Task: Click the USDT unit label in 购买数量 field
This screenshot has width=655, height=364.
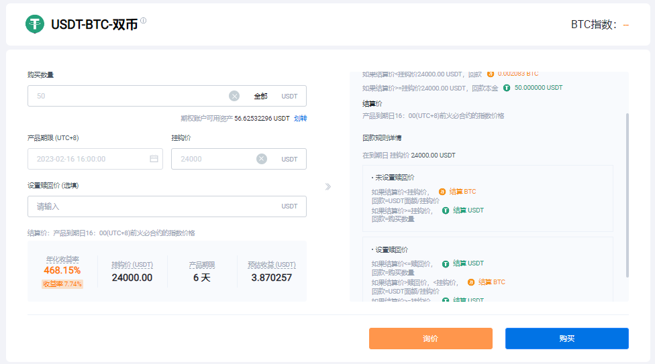Action: [289, 96]
